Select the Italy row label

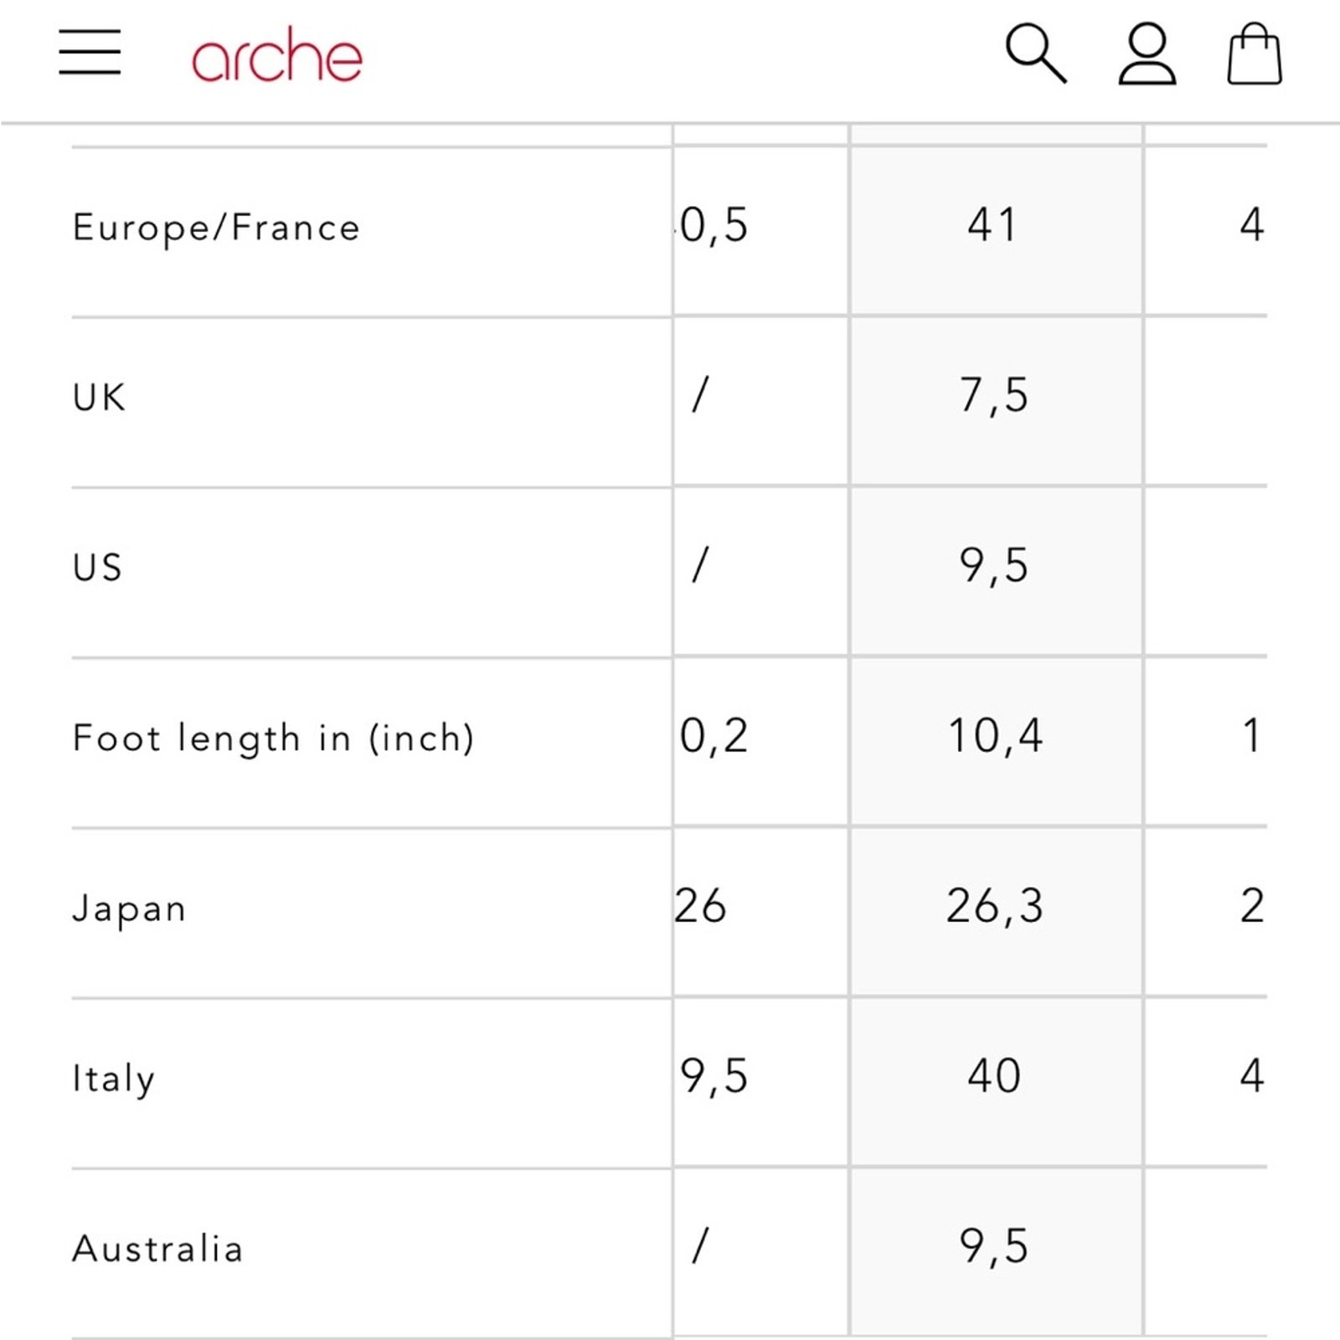point(114,1079)
